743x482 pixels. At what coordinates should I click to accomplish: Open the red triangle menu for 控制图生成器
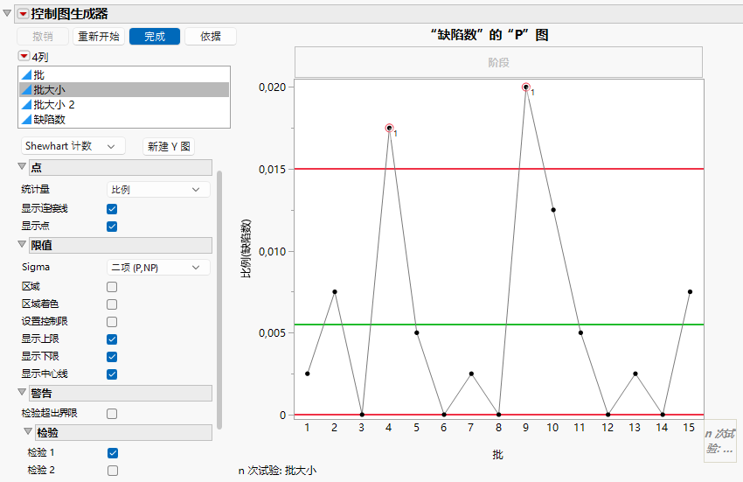coord(23,14)
